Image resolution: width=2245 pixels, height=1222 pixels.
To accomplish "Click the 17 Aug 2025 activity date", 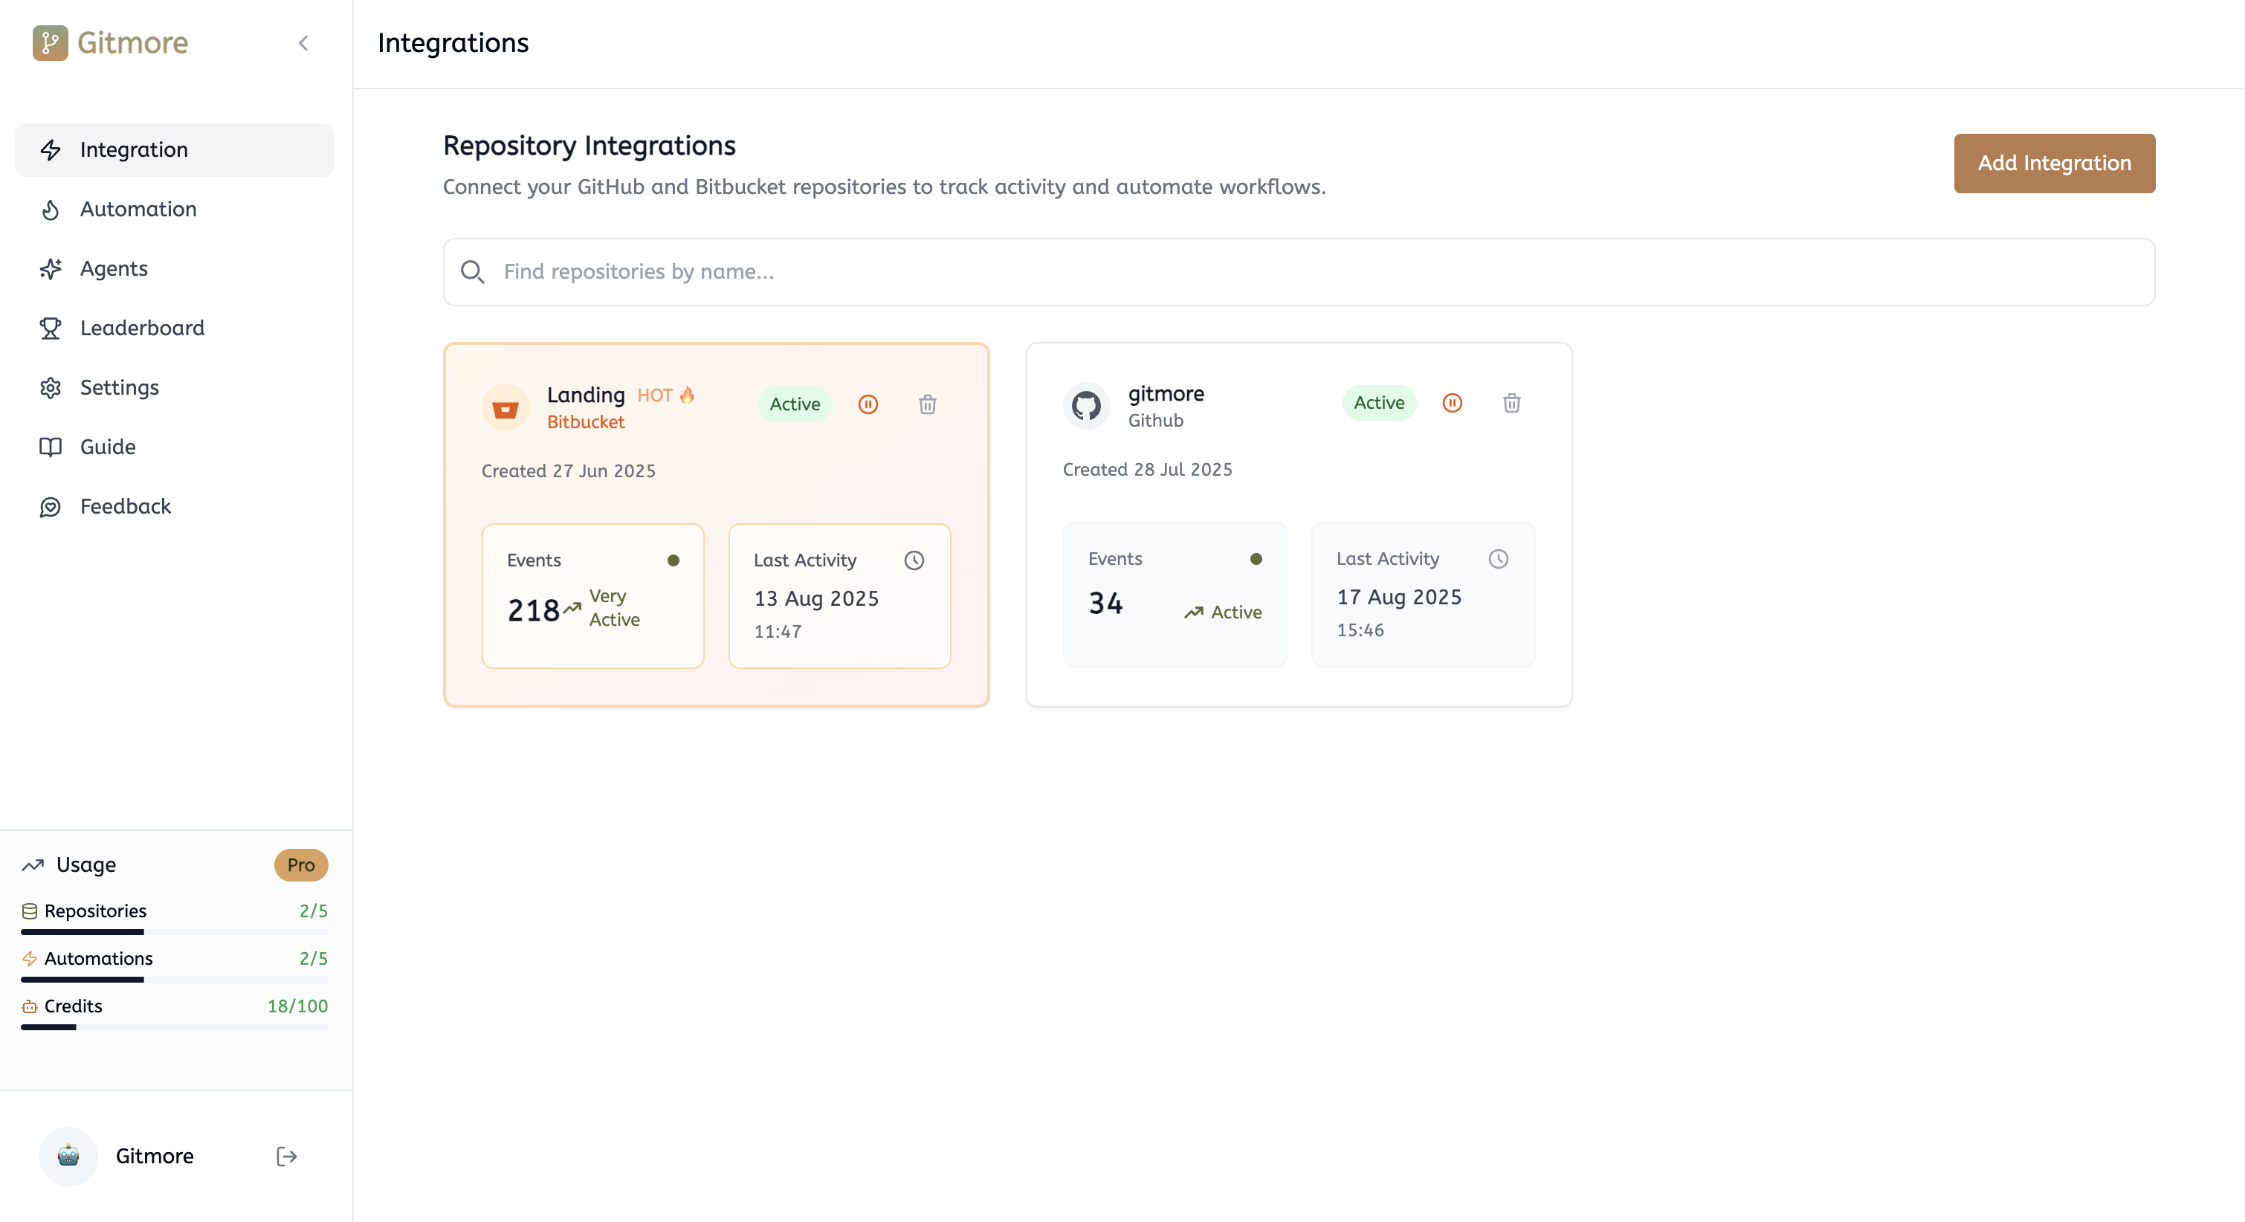I will pyautogui.click(x=1399, y=597).
